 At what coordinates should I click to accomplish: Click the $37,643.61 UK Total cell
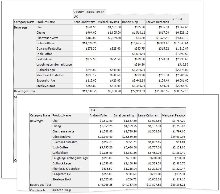coord(179,43)
